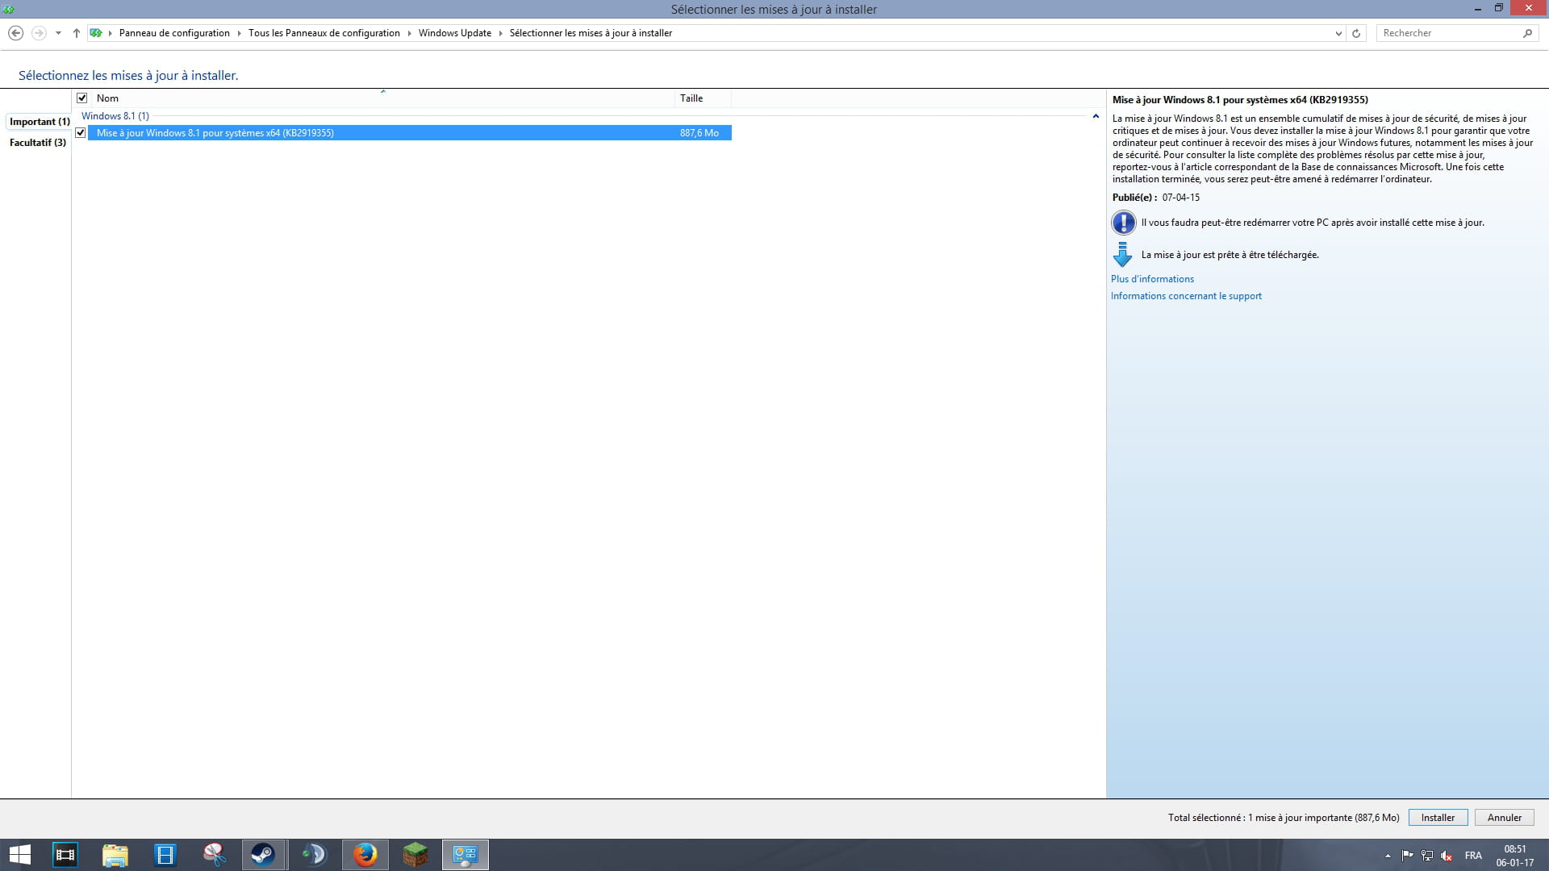Screen dimensions: 1549x871
Task: Go up one level with the Up arrow
Action: 77,33
